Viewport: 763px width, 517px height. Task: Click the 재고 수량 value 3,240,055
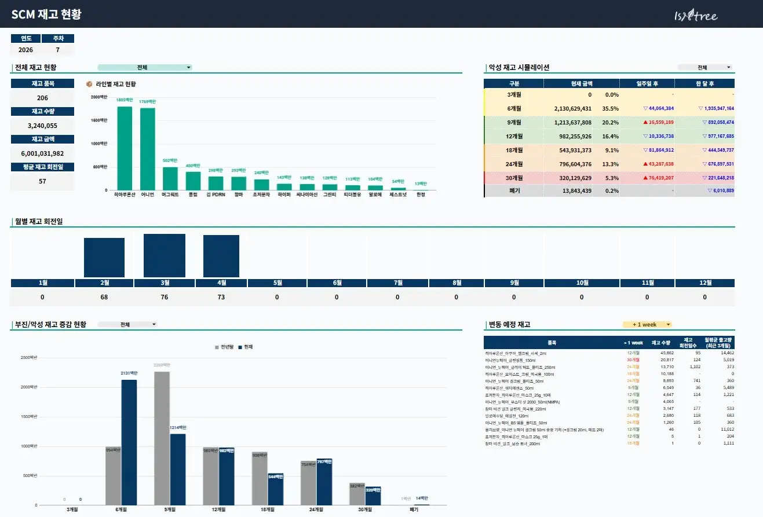(x=42, y=126)
